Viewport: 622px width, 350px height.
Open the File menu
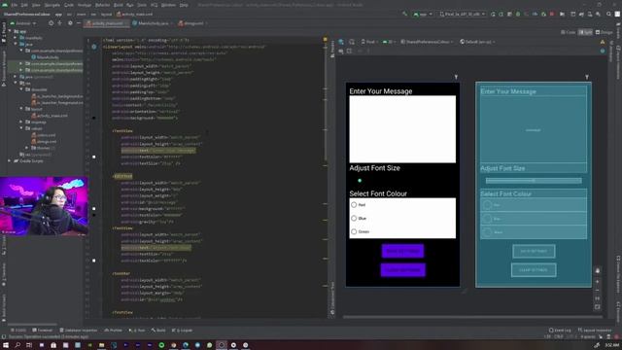(x=15, y=5)
